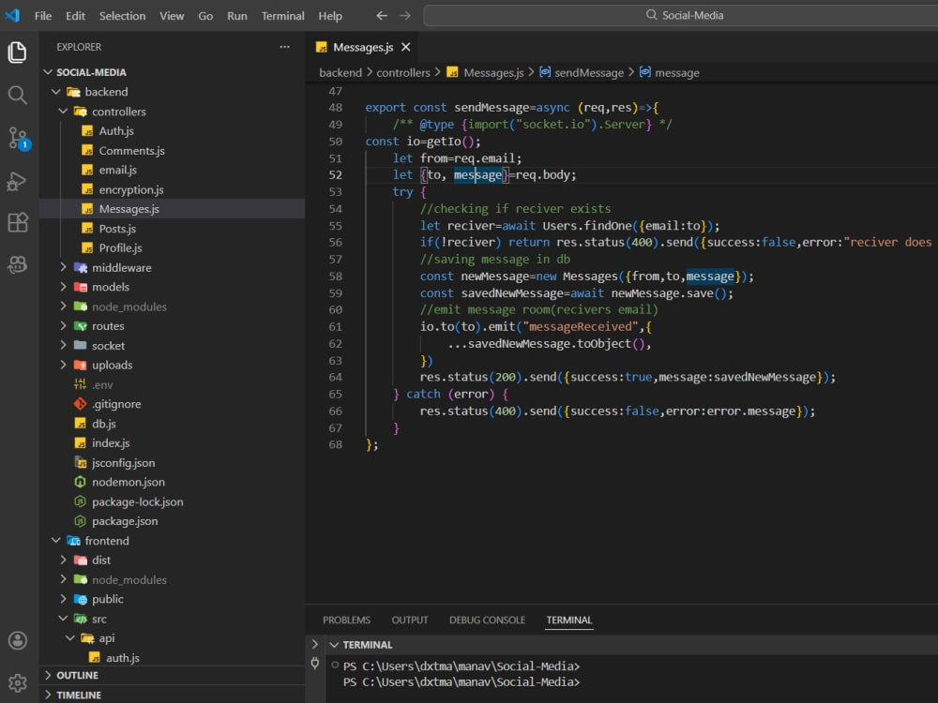Screen dimensions: 938x703
Task: Open the Terminal menu
Action: (282, 16)
